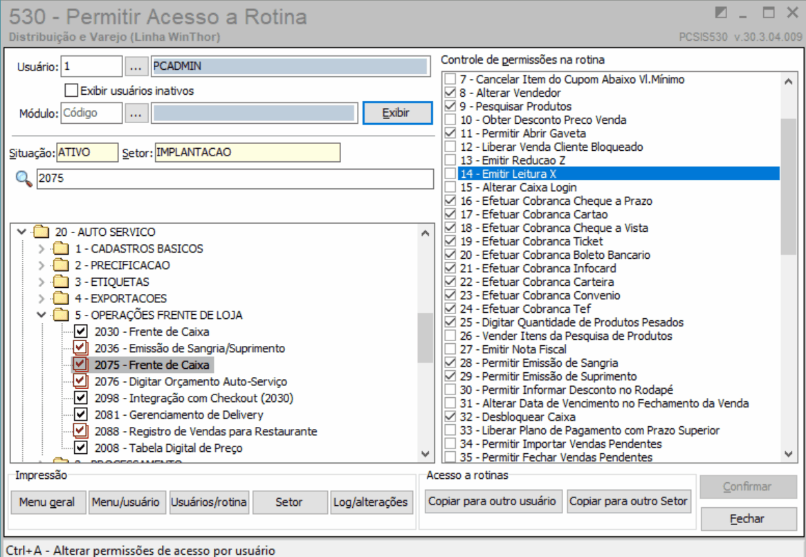Image resolution: width=806 pixels, height=557 pixels.
Task: Toggle 2088 - Registro de Vendas para Restaurante checkbox
Action: pos(80,431)
